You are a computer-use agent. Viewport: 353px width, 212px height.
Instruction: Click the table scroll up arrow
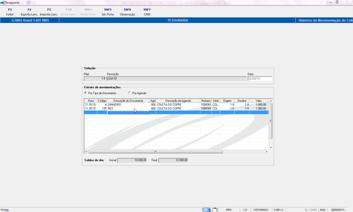[x=271, y=101]
